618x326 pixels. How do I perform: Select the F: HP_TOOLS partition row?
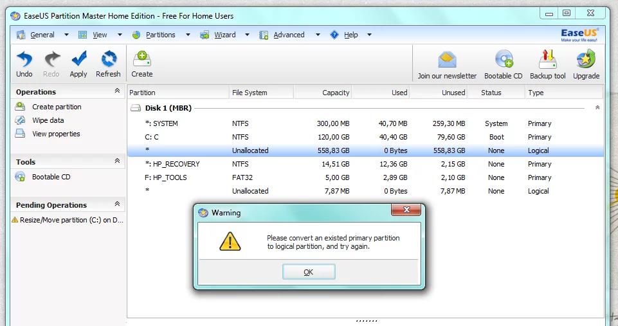[x=365, y=177]
